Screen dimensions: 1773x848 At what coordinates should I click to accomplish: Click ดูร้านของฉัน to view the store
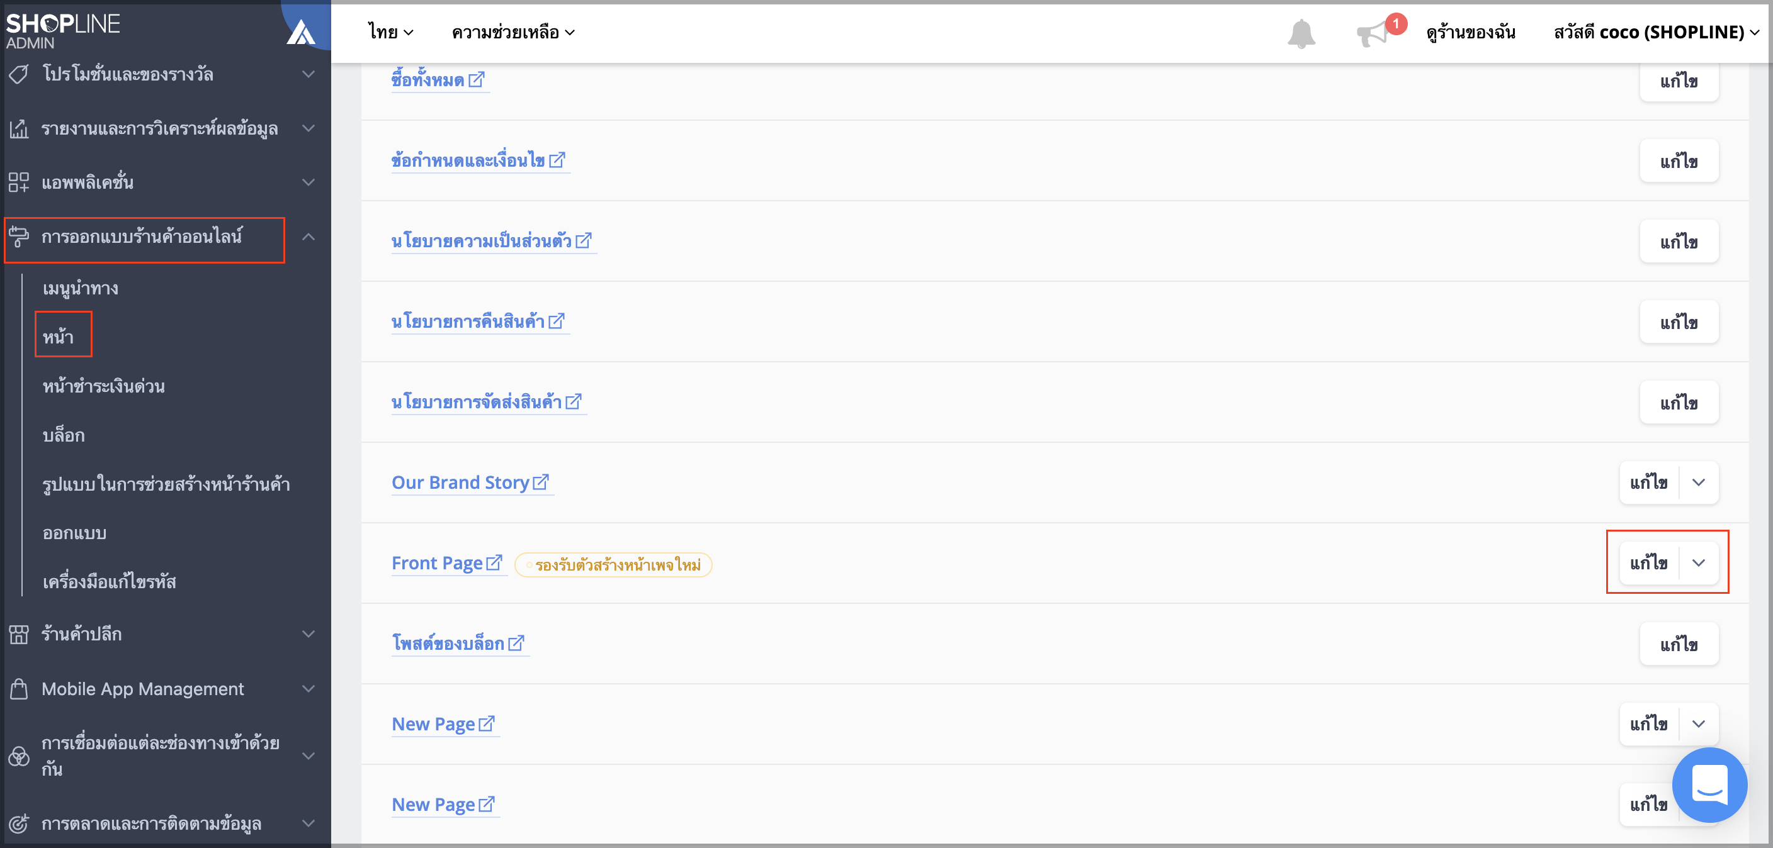[x=1471, y=31]
